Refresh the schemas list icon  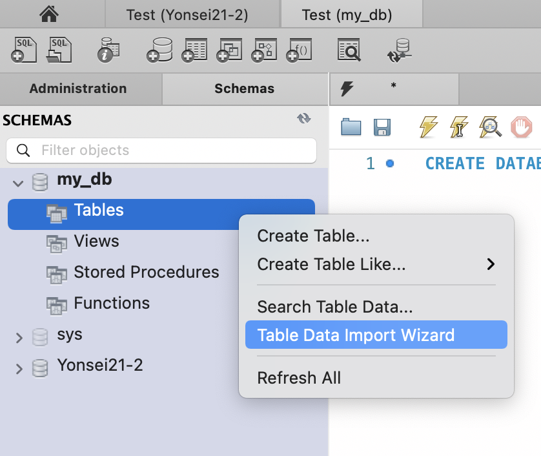pyautogui.click(x=304, y=119)
